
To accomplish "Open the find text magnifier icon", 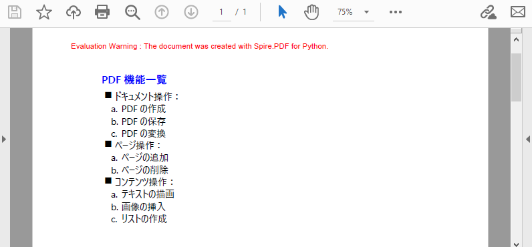I will click(132, 13).
